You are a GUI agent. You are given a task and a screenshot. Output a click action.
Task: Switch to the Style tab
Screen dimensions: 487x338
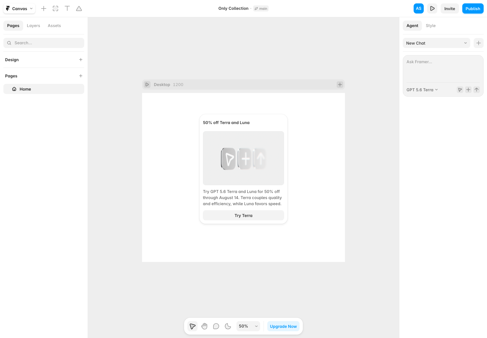(x=431, y=26)
